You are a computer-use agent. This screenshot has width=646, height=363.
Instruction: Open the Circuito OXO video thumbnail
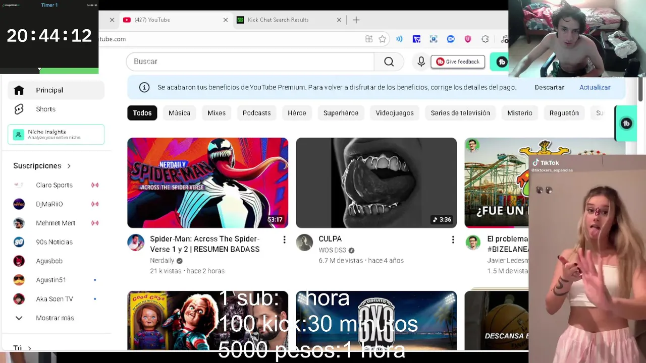click(x=376, y=320)
